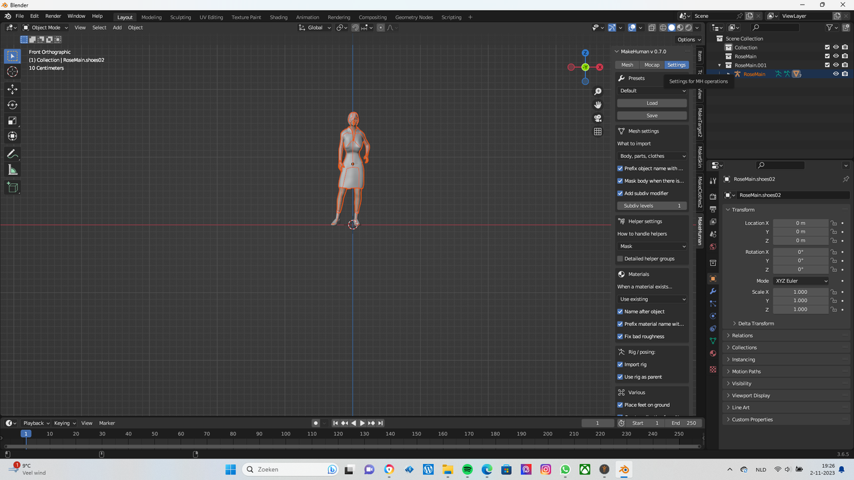The height and width of the screenshot is (480, 854).
Task: Toggle 'Place feet on ground' checkbox
Action: click(620, 405)
